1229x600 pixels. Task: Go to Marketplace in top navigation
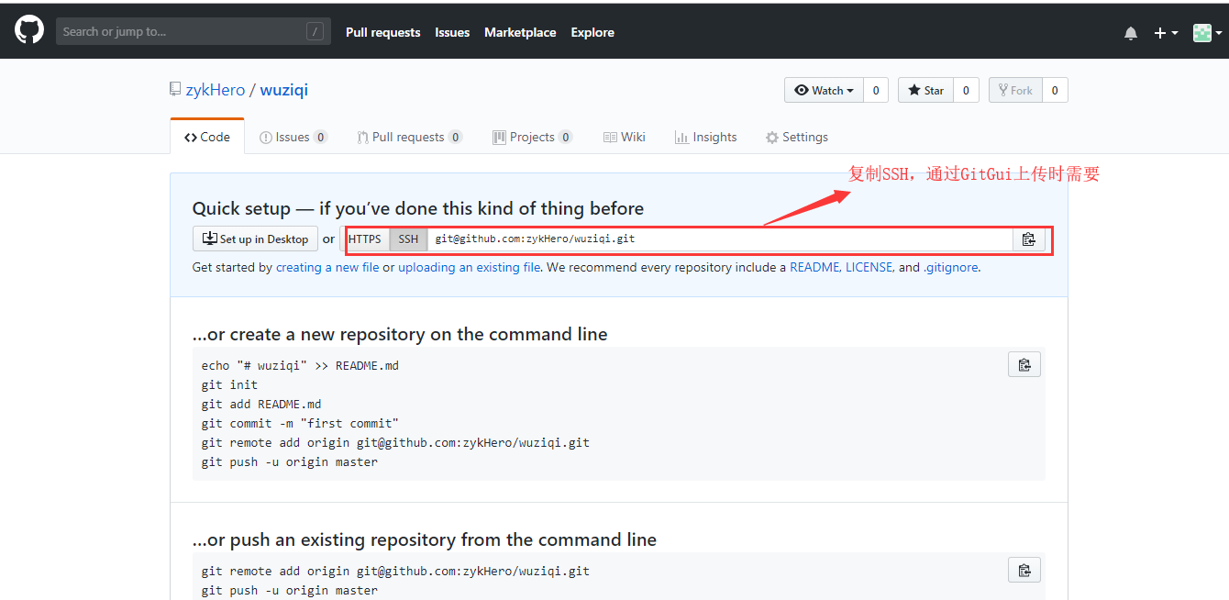tap(520, 32)
